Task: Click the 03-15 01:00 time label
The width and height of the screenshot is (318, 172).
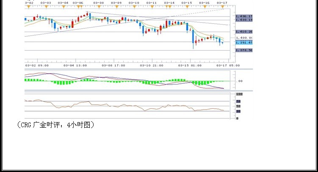Action: 190,66
